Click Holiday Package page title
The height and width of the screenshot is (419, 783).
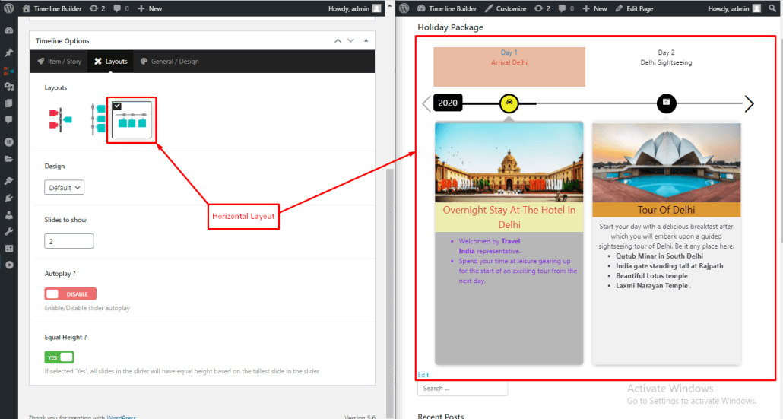(x=451, y=27)
